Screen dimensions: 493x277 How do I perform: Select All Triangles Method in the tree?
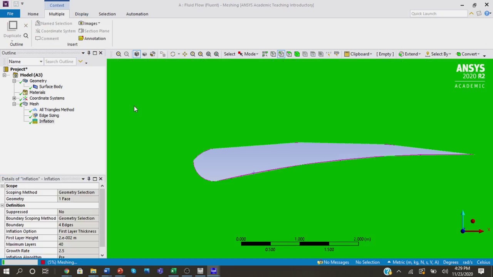click(56, 110)
